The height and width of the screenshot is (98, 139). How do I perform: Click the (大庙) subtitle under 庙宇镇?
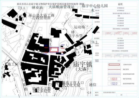(x=82, y=69)
